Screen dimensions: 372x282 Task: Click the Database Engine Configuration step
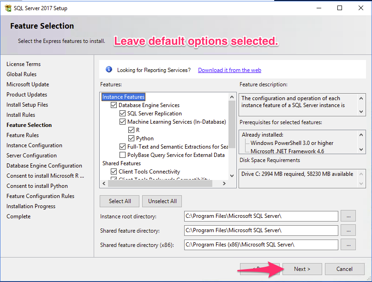pos(44,166)
